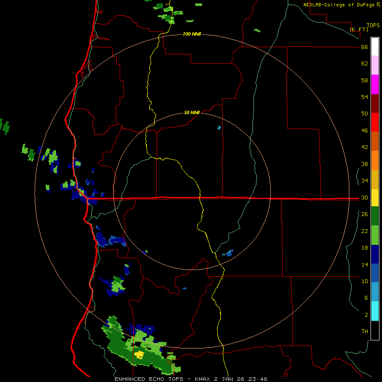Click the bright red 50 kft swatch
Image resolution: width=382 pixels, height=382 pixels.
pyautogui.click(x=375, y=122)
